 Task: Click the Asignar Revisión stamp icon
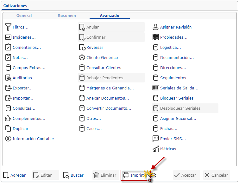[156, 27]
